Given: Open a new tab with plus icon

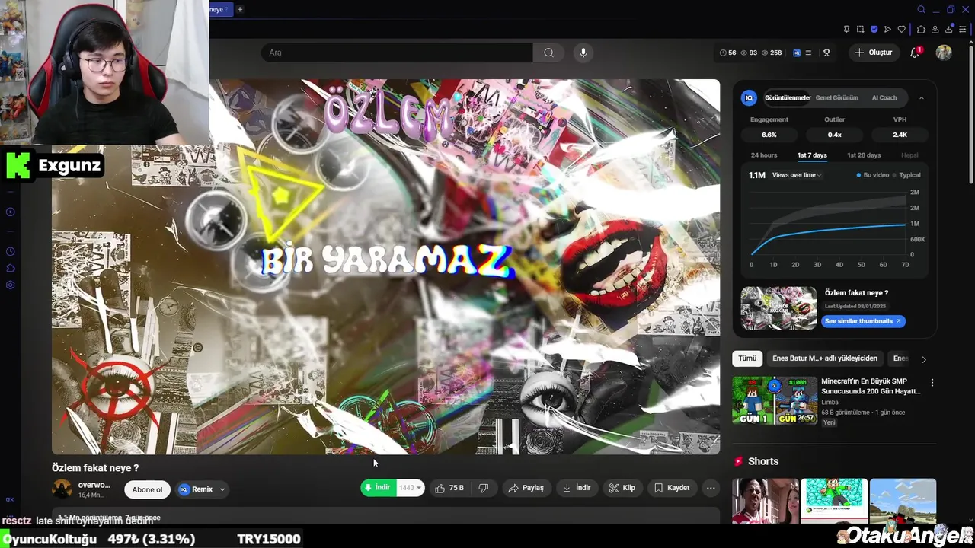Looking at the screenshot, I should coord(240,10).
